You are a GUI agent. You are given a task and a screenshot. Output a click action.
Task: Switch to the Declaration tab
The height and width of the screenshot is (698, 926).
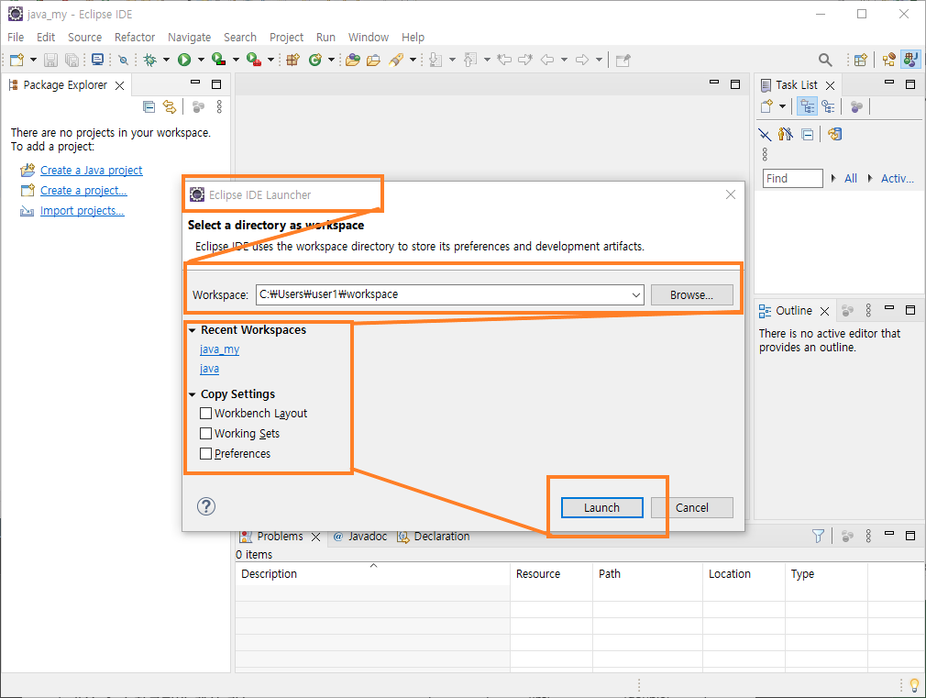click(x=434, y=536)
